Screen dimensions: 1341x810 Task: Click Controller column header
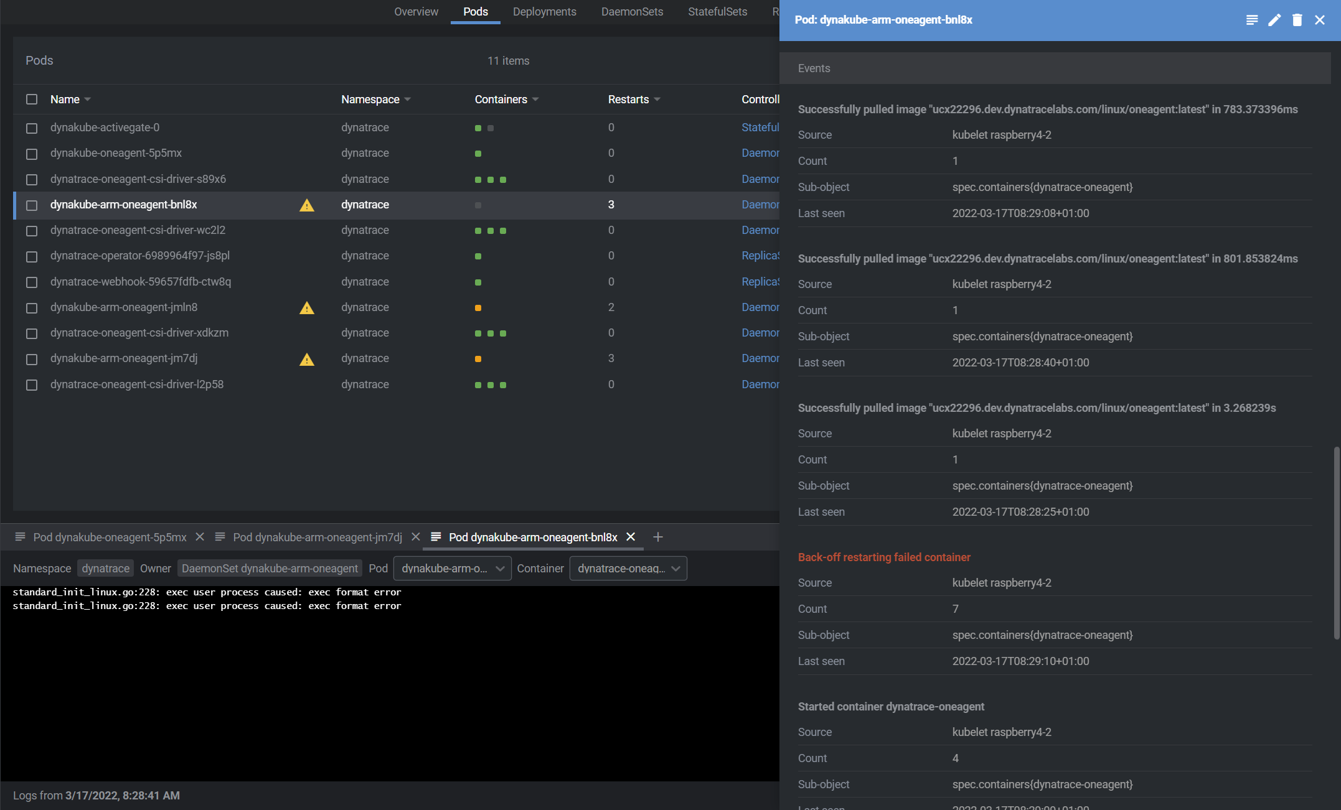tap(760, 100)
